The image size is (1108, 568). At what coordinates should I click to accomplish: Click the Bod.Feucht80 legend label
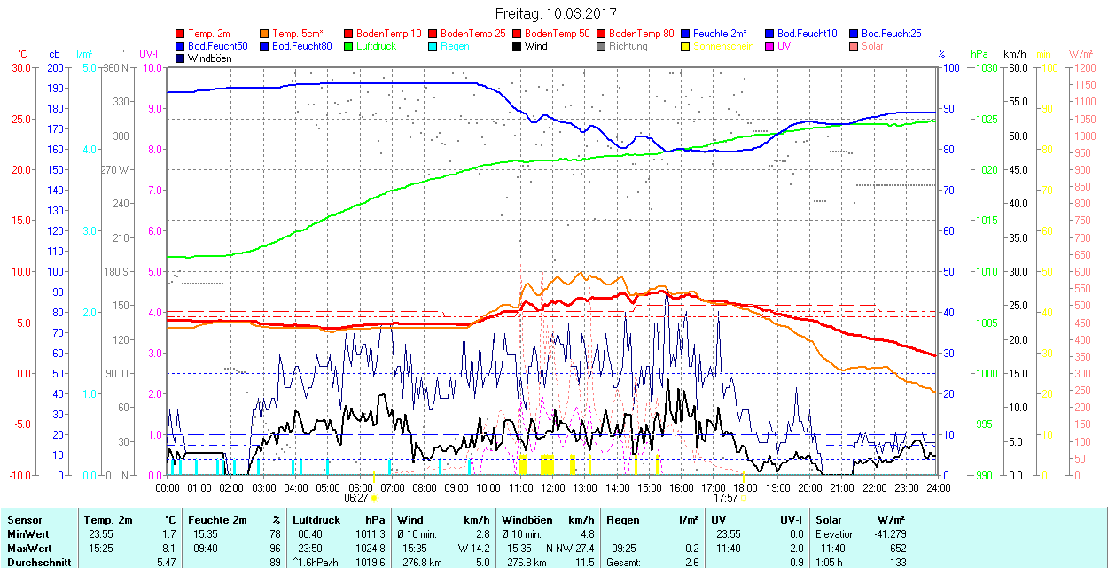(x=301, y=46)
